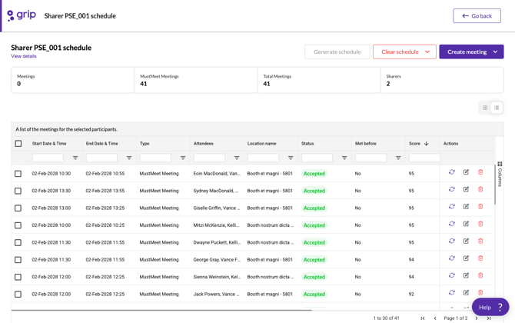Jump to the last page
Viewport: 515px width, 323px height.
point(489,318)
